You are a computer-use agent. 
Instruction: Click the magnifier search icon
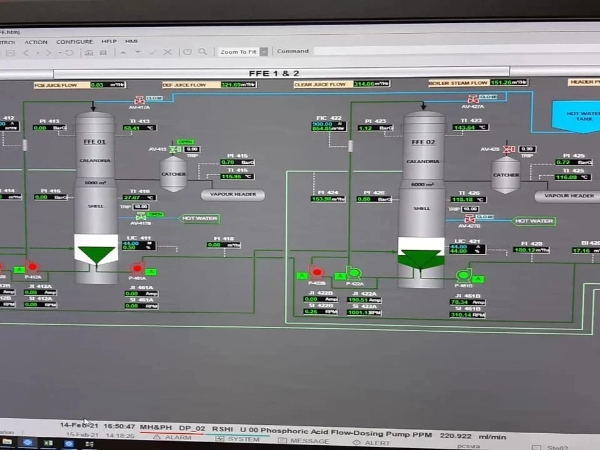pos(202,51)
